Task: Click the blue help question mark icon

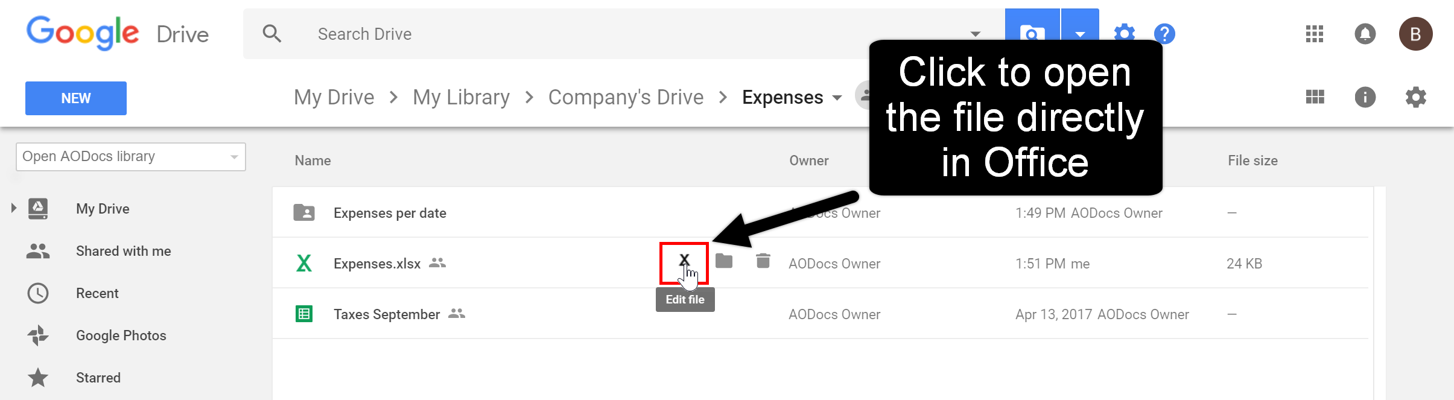Action: point(1164,34)
